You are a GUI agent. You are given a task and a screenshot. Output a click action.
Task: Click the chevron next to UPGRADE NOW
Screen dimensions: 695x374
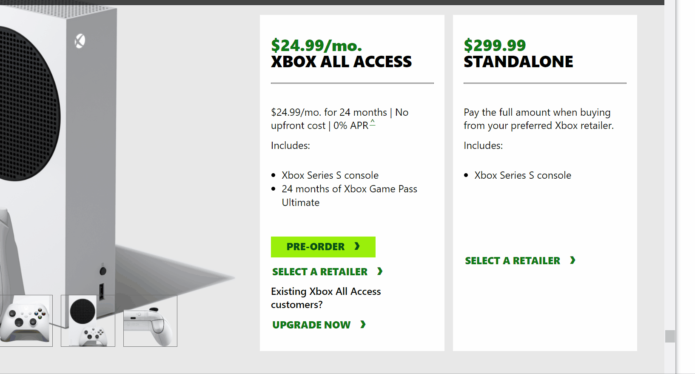point(363,325)
